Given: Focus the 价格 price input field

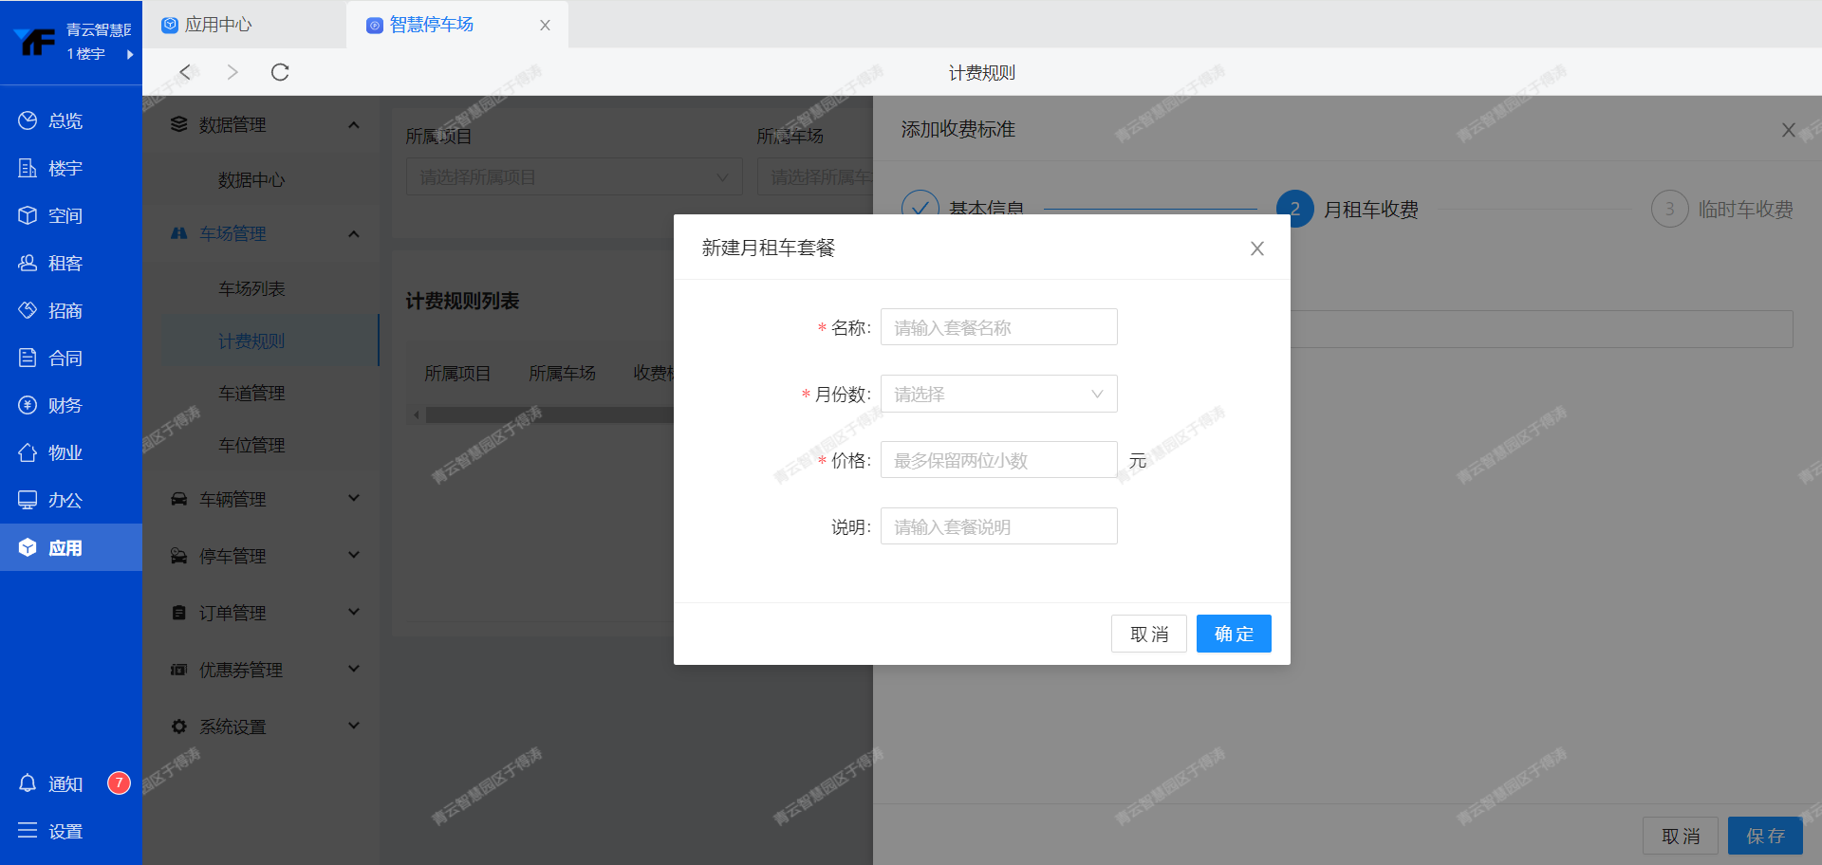Looking at the screenshot, I should coord(998,460).
